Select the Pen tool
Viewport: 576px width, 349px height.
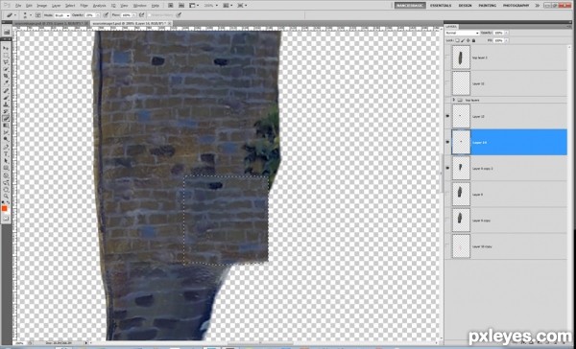tap(6, 148)
